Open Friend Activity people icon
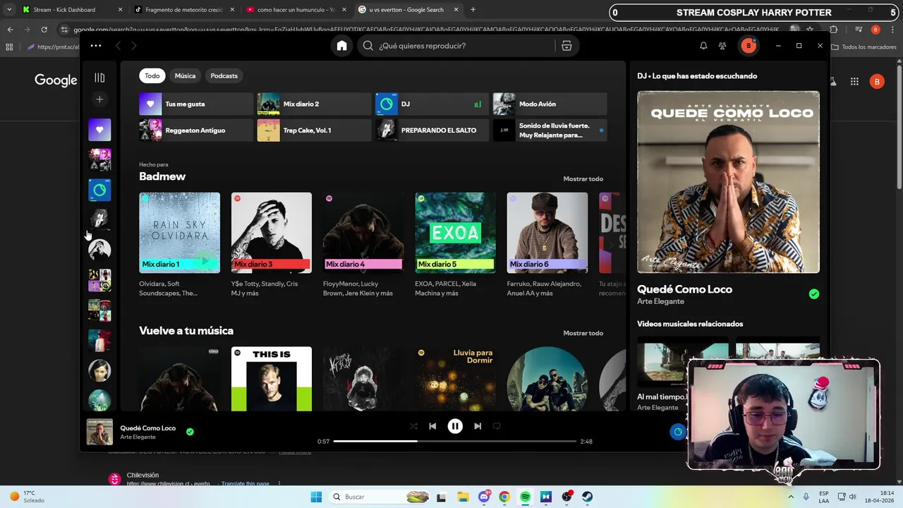The image size is (903, 508). pos(722,46)
